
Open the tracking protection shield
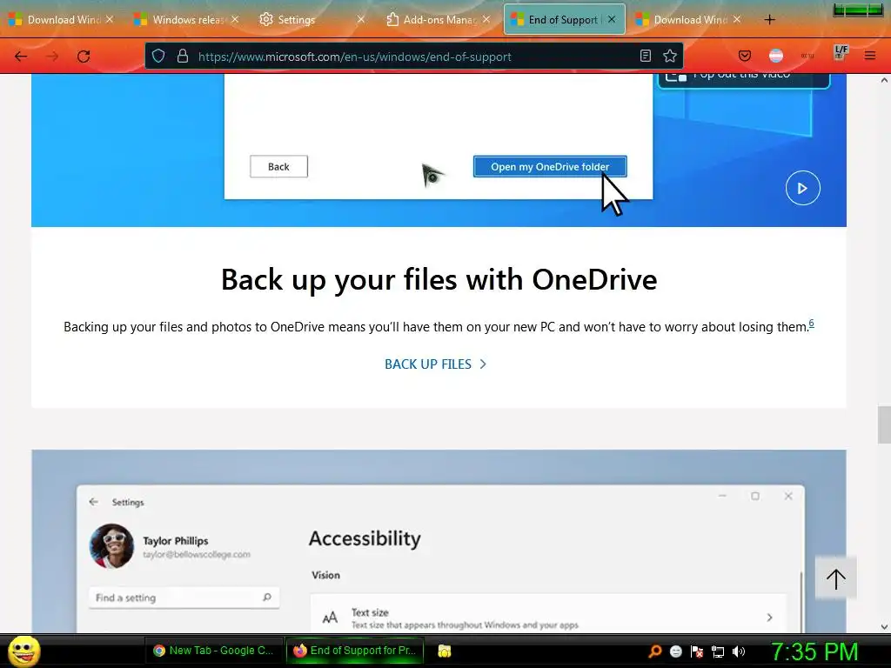coord(158,57)
